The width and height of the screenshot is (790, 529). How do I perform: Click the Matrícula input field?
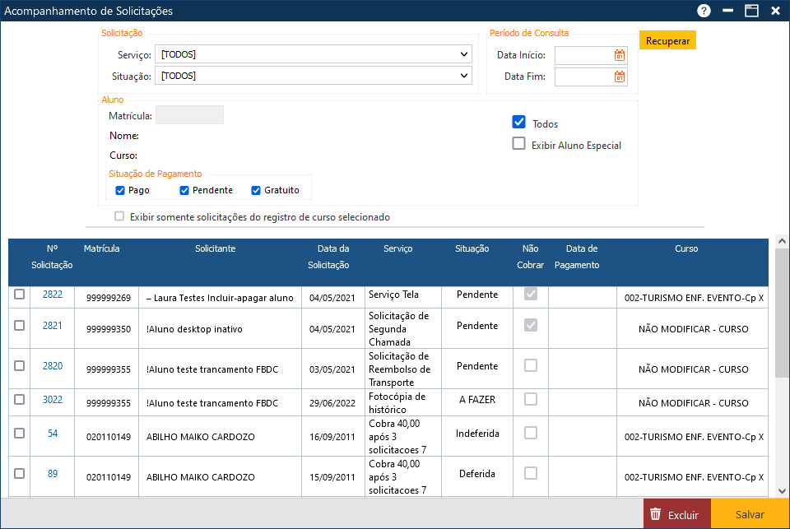pyautogui.click(x=189, y=115)
